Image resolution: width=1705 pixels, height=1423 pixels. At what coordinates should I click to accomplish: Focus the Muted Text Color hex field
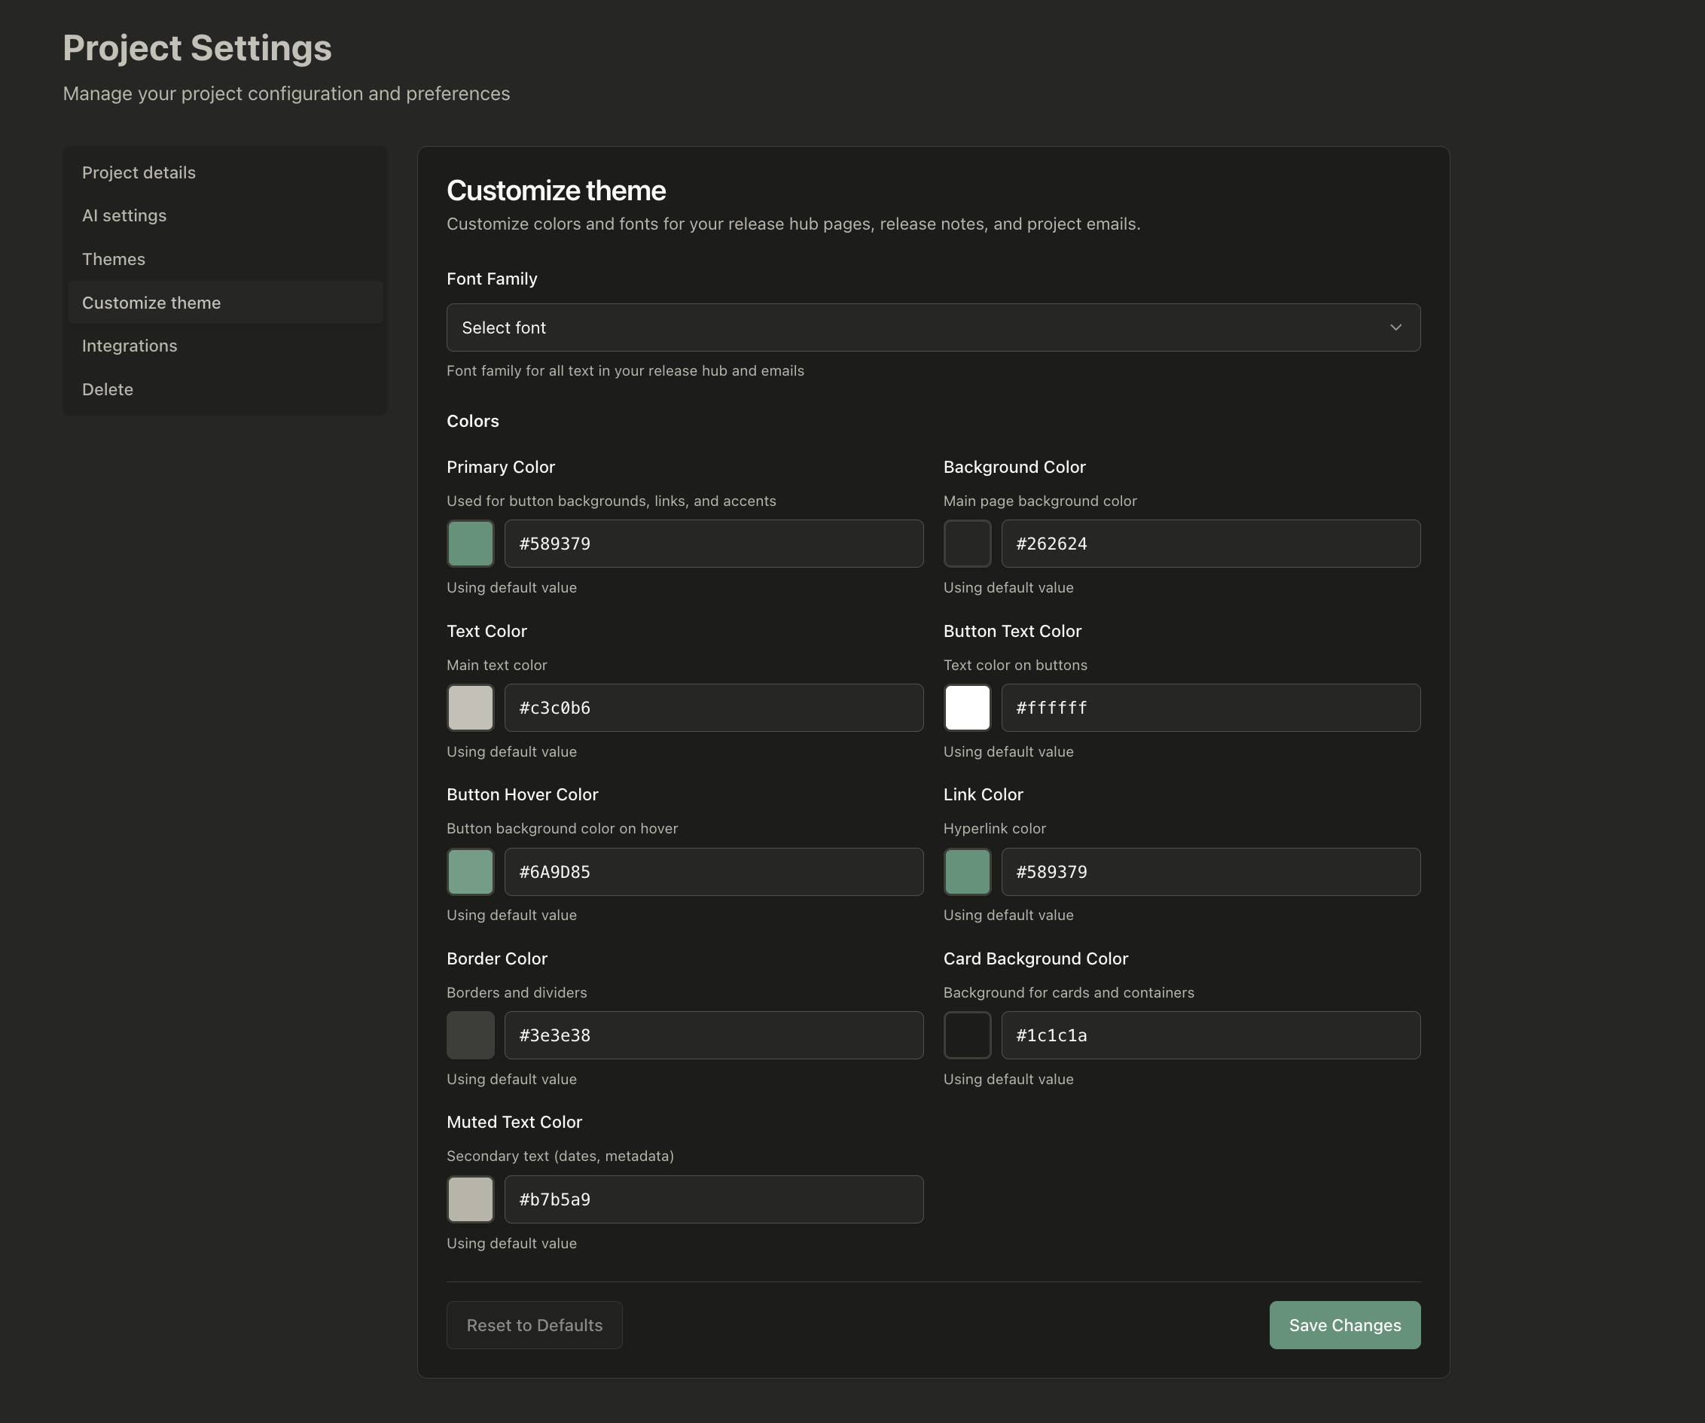pyautogui.click(x=713, y=1199)
